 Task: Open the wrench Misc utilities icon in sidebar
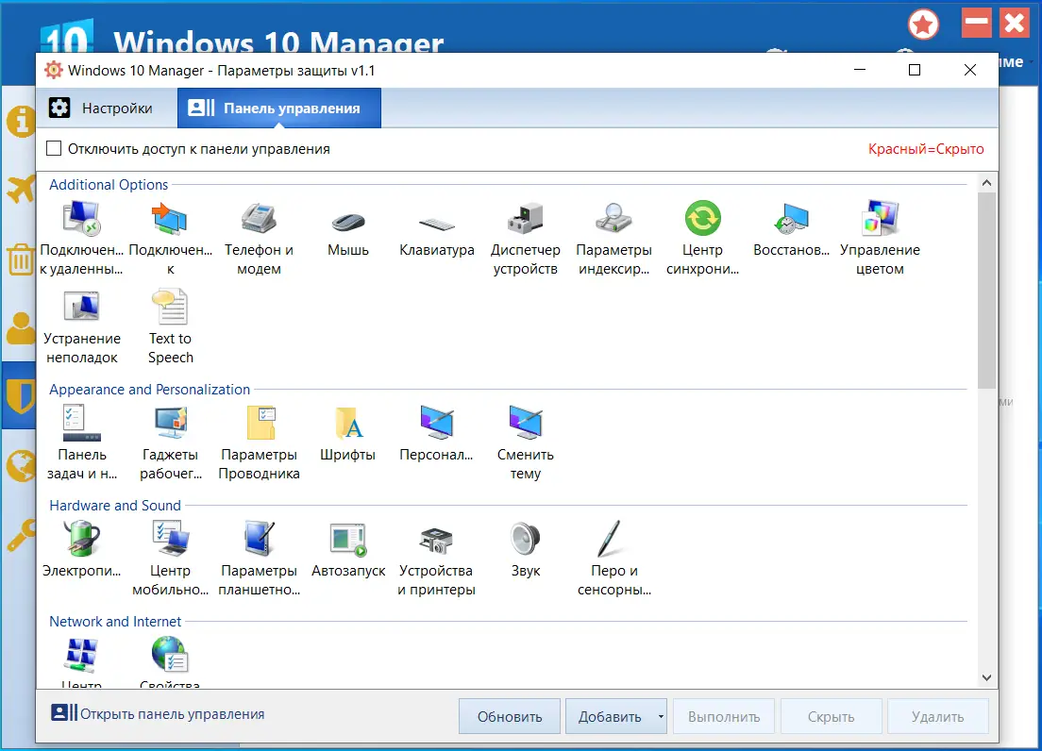(20, 536)
